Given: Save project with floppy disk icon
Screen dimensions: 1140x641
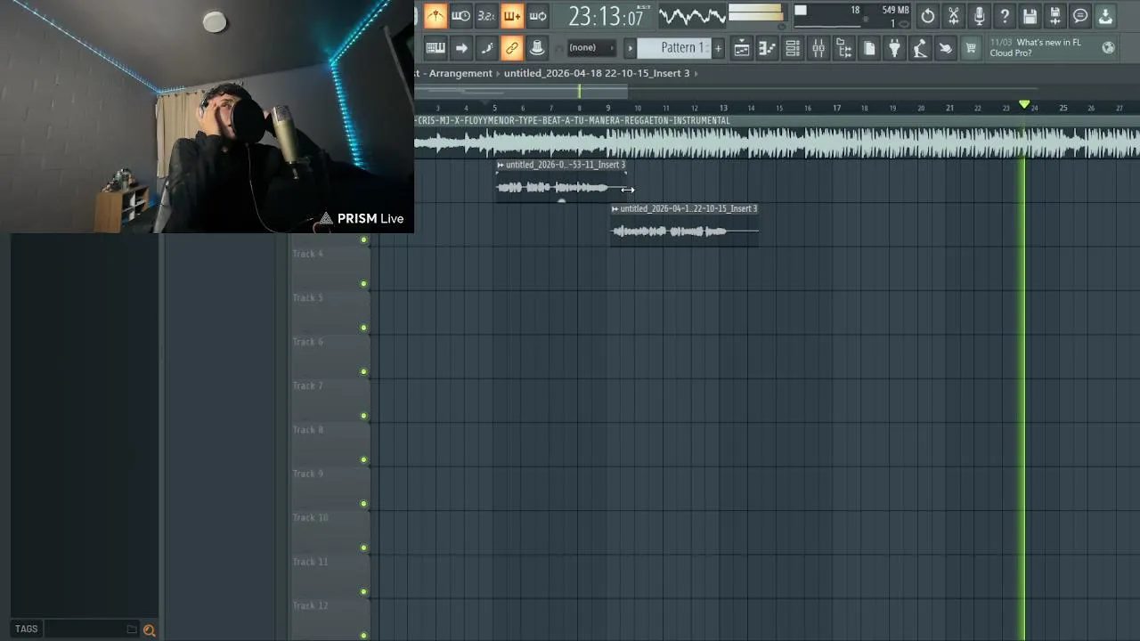Looking at the screenshot, I should coord(1030,16).
